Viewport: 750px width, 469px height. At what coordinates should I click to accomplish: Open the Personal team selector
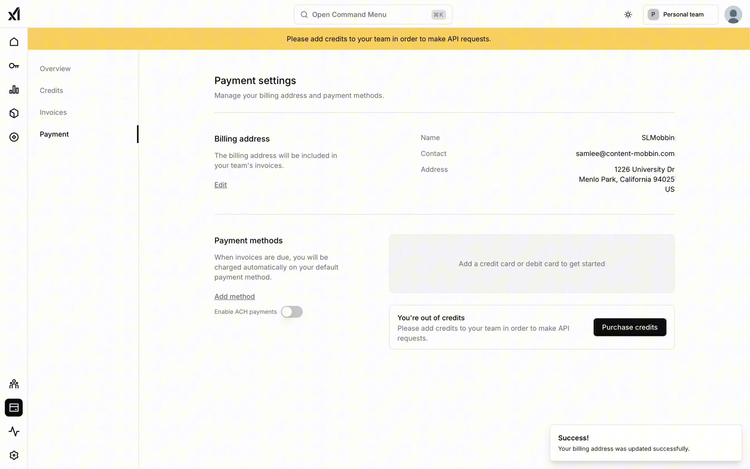(680, 14)
